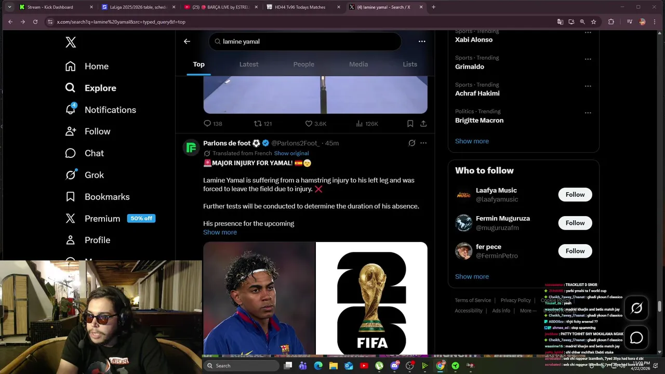Open more menu for Xabi Alonso trend

click(x=588, y=33)
